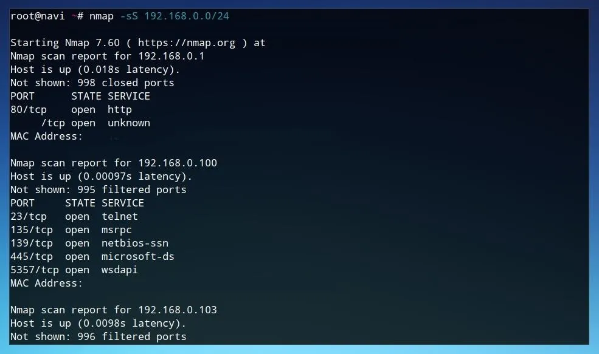Click the 23/tcp telnet line
The height and width of the screenshot is (354, 599).
click(74, 217)
